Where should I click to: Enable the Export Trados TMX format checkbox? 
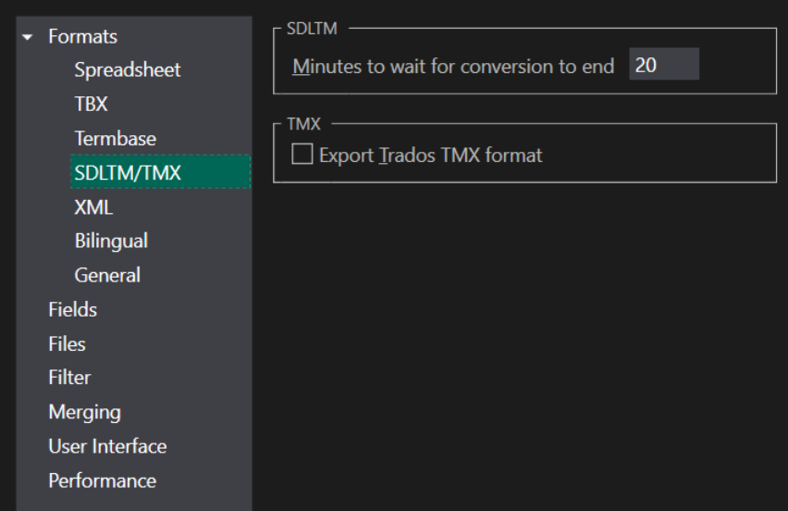coord(302,155)
